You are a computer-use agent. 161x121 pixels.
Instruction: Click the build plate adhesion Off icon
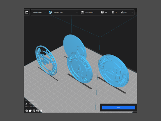pos(122,12)
